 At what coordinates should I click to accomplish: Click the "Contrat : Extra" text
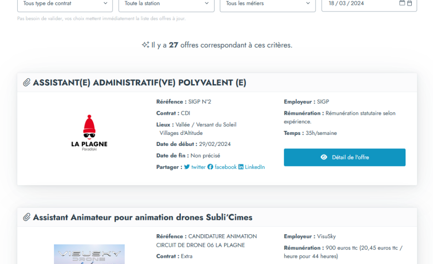click(x=174, y=256)
